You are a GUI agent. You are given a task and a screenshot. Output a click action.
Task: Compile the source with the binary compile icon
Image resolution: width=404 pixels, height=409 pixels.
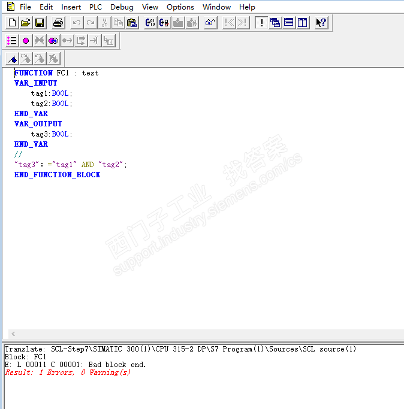point(150,23)
